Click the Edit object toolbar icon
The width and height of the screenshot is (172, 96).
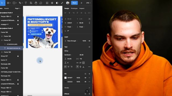pyautogui.click(x=47, y=3)
